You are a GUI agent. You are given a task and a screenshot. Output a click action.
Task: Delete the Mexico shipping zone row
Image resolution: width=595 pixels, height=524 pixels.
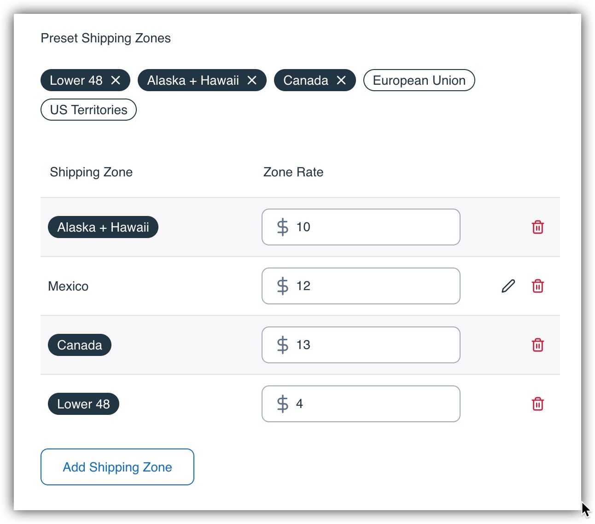(x=537, y=286)
